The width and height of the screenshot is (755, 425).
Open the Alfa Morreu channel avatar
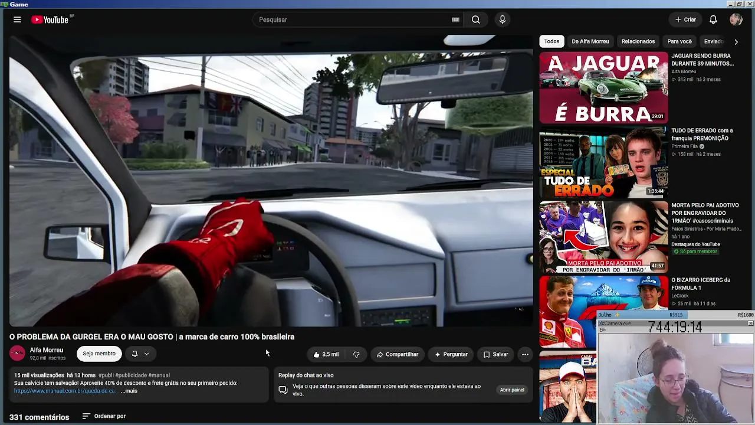point(18,354)
